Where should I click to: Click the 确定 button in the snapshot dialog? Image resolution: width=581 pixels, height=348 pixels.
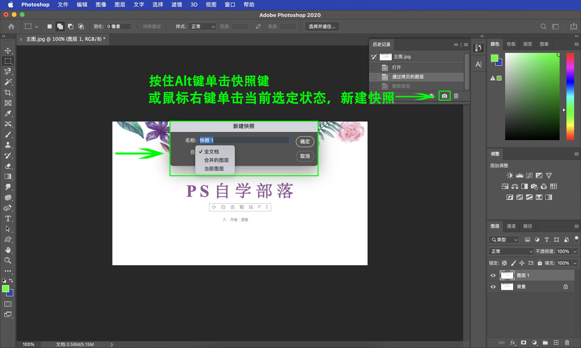point(305,141)
